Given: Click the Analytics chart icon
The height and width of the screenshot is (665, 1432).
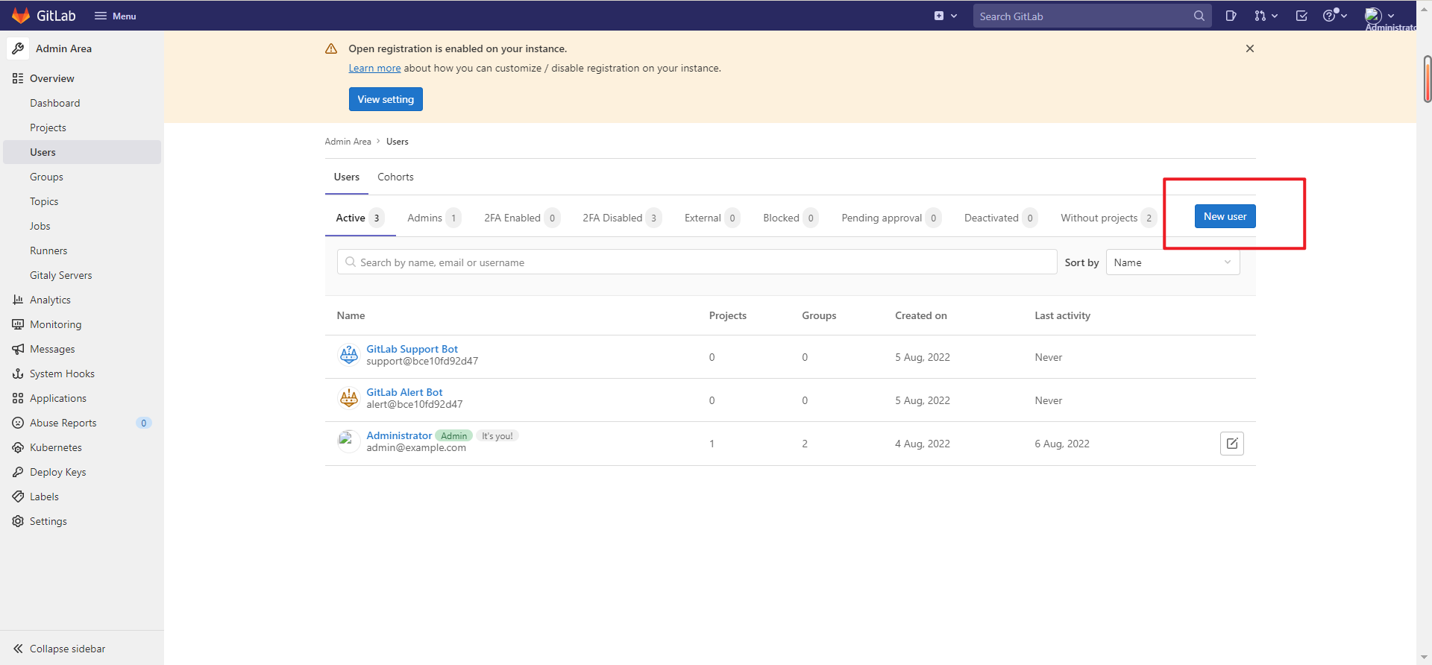Looking at the screenshot, I should (x=18, y=300).
